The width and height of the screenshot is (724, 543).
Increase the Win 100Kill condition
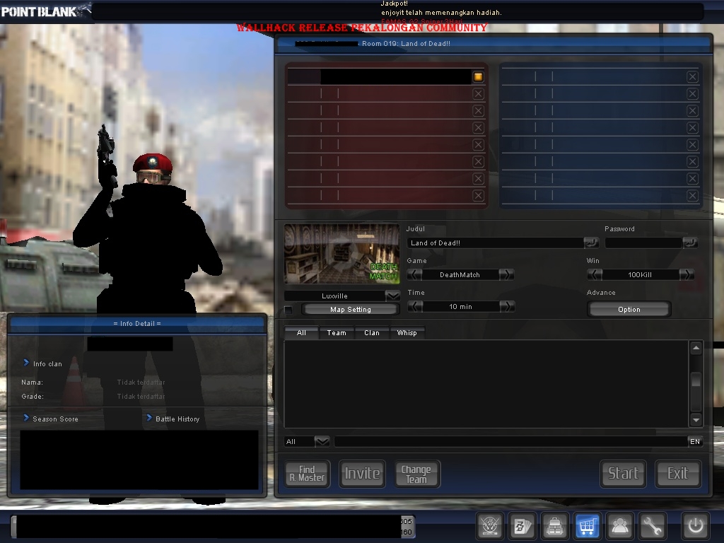(x=687, y=275)
